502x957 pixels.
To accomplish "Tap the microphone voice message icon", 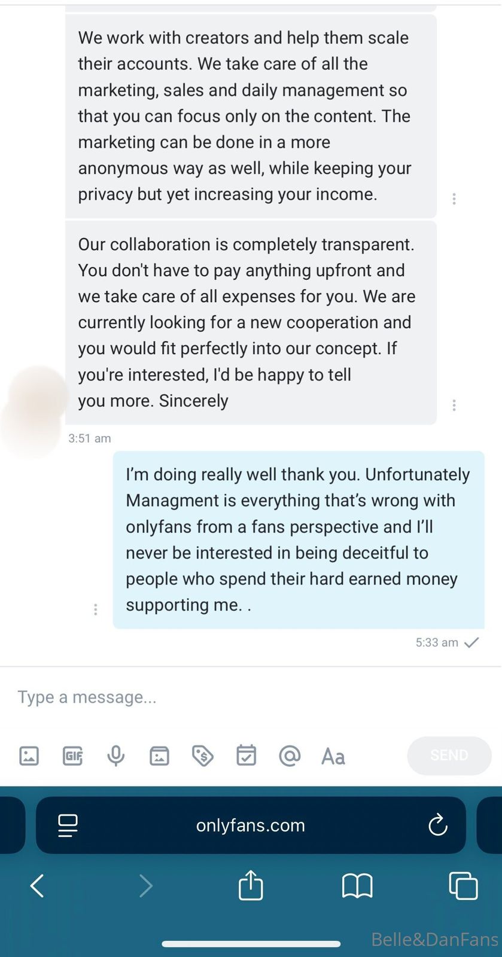I will [115, 756].
